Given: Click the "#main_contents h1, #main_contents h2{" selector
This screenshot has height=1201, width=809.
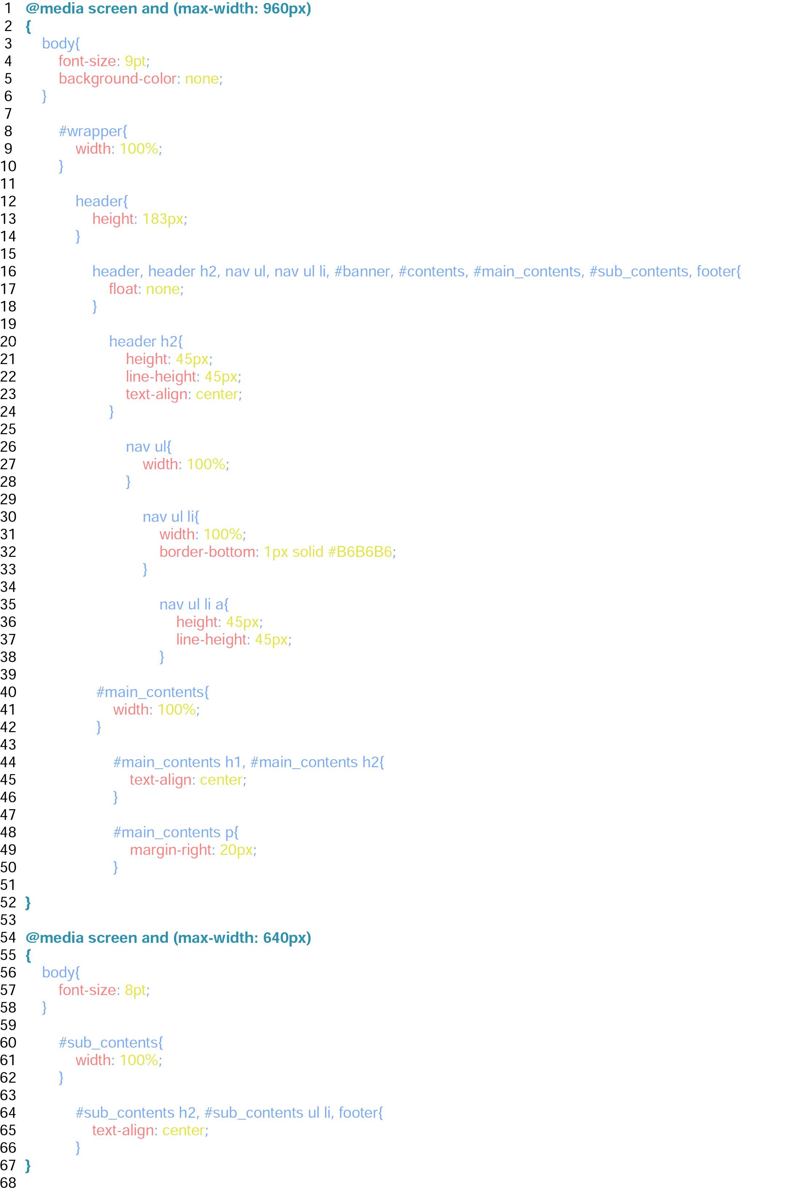Looking at the screenshot, I should pos(249,763).
